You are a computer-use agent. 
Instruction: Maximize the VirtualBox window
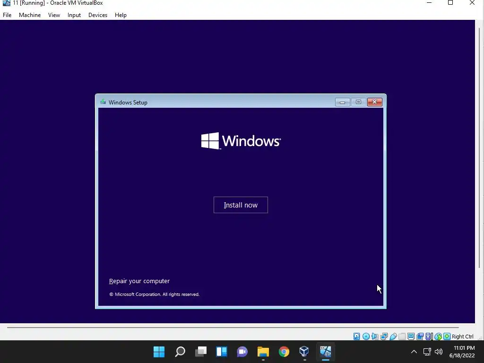(450, 3)
